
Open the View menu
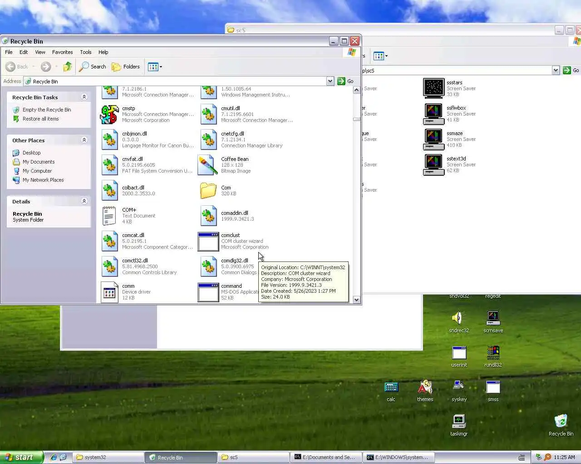40,52
